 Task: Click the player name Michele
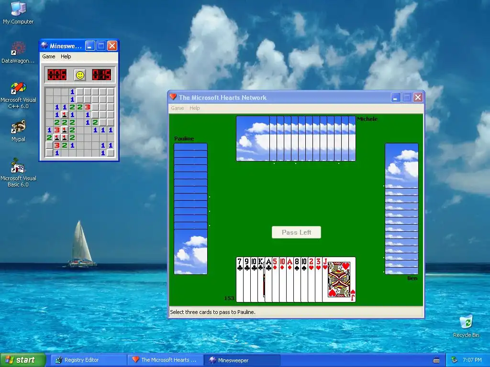click(x=367, y=119)
